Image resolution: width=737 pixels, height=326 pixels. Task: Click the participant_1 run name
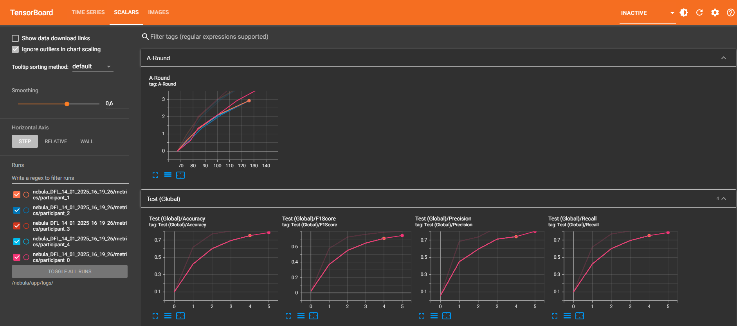click(80, 195)
